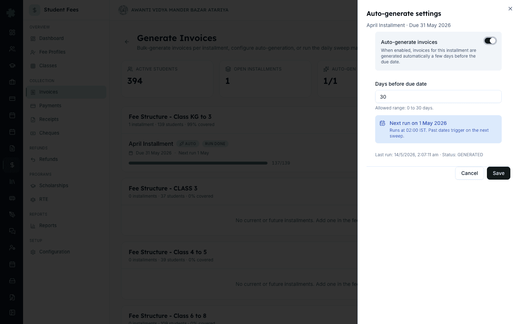The image size is (519, 324).
Task: Collapse the sidebar with the panel icon
Action: click(x=12, y=312)
